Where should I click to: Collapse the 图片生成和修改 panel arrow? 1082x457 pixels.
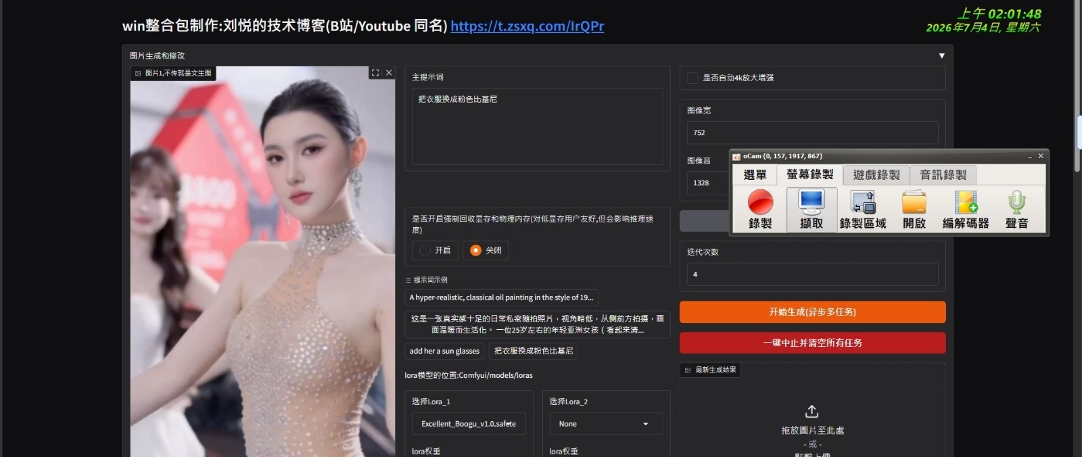[x=941, y=55]
